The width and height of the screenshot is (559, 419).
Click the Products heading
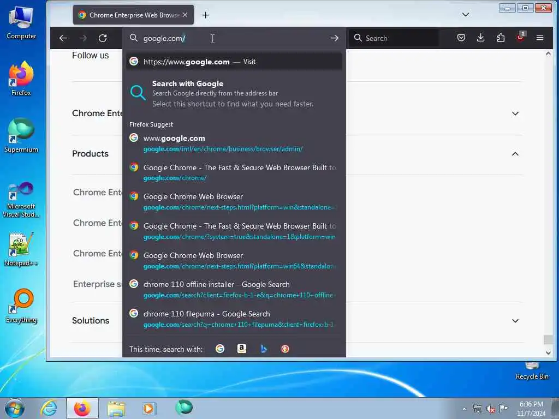tap(90, 153)
